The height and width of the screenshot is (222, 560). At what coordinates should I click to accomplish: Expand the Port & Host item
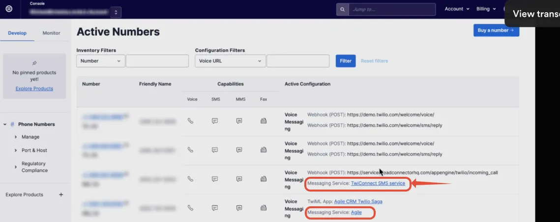pos(16,150)
